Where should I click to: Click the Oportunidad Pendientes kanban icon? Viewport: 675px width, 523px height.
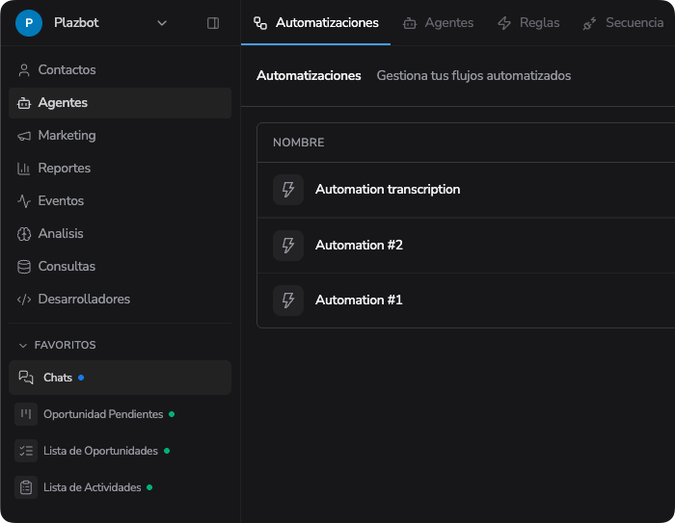[26, 414]
